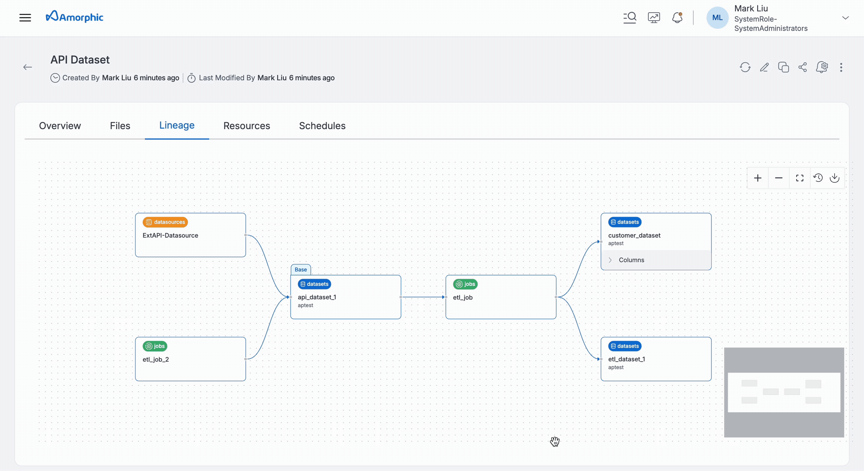Open the notifications bell in top bar
Image resolution: width=864 pixels, height=471 pixels.
(x=677, y=17)
